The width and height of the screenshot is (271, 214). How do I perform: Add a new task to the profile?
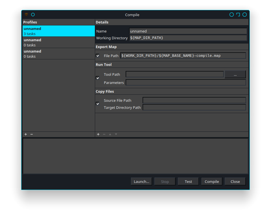pos(98,134)
